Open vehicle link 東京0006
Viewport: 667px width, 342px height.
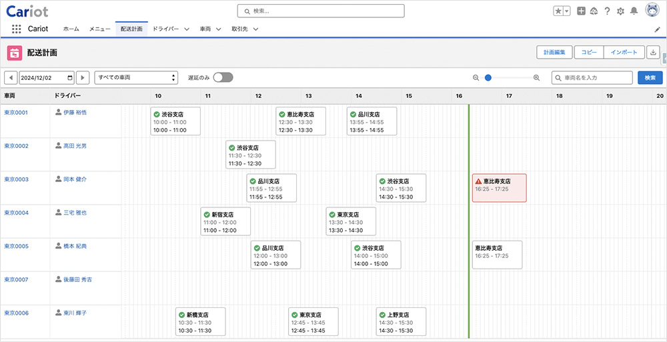pos(16,313)
